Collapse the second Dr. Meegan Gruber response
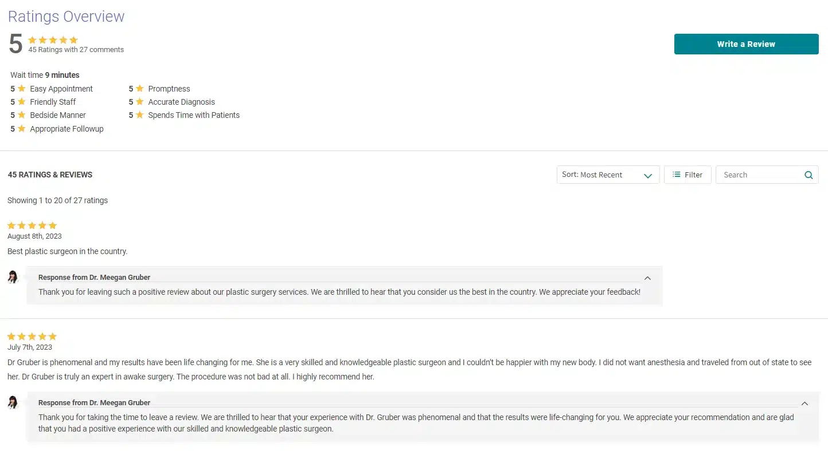This screenshot has width=828, height=451. pos(804,403)
